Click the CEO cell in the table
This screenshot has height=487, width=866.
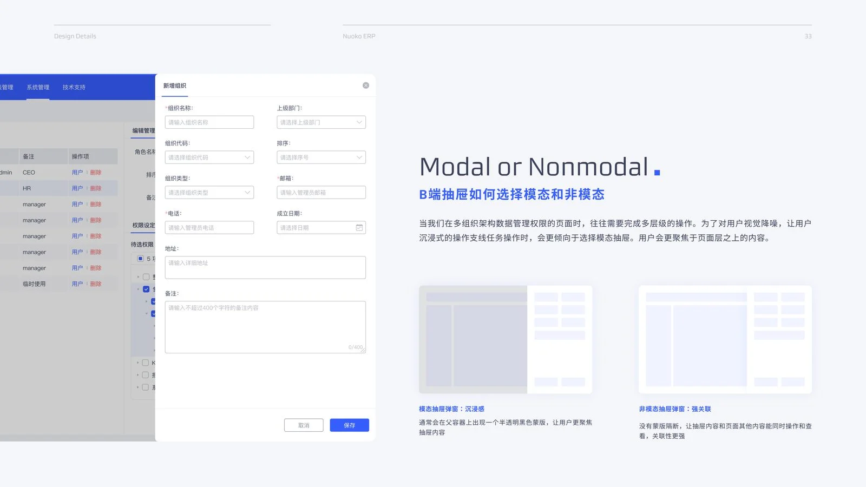(x=29, y=173)
